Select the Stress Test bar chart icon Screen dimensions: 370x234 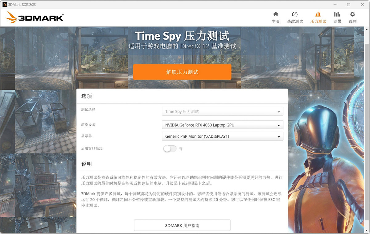pyautogui.click(x=318, y=14)
